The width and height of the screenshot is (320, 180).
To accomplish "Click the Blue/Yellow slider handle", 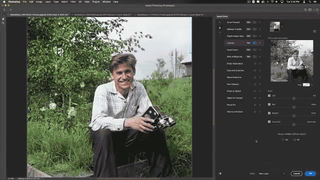I will [294, 107].
